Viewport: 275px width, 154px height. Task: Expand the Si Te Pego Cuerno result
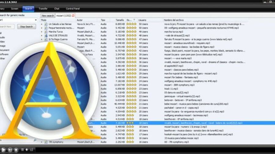pyautogui.click(x=42, y=39)
